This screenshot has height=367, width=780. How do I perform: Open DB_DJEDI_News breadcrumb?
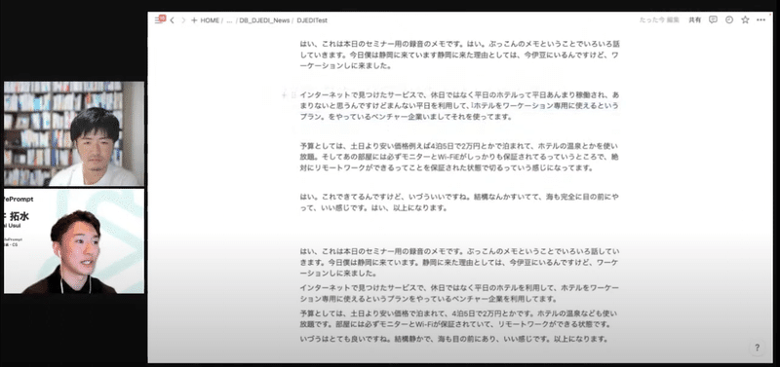264,20
